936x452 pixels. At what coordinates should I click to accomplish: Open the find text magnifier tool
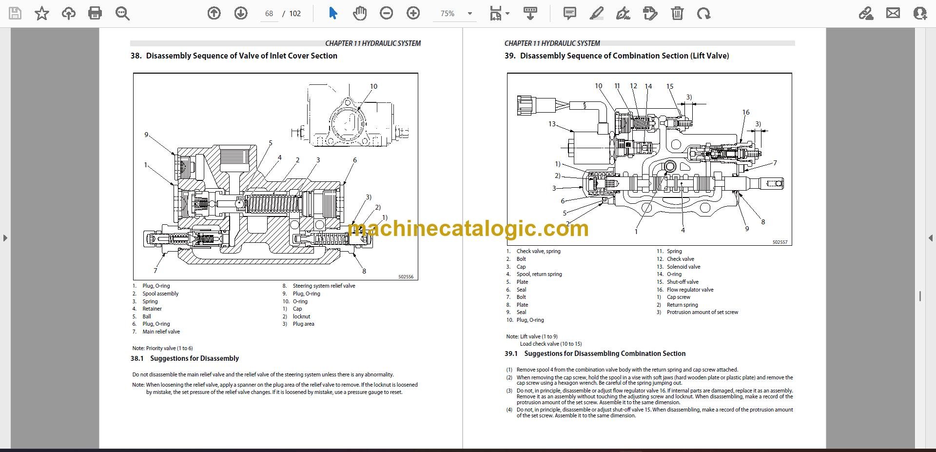click(122, 13)
